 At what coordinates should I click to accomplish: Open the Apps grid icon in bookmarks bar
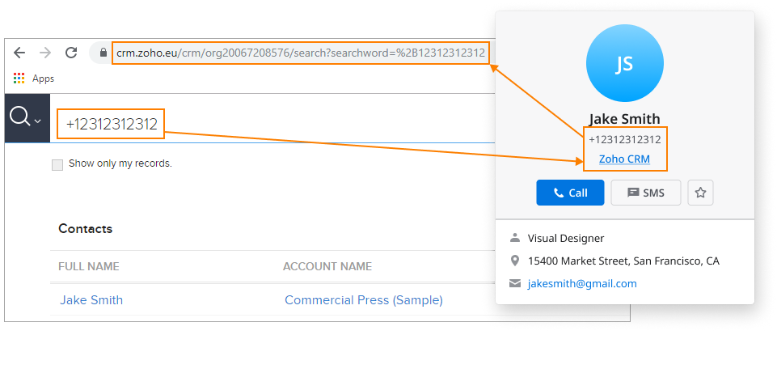click(19, 78)
